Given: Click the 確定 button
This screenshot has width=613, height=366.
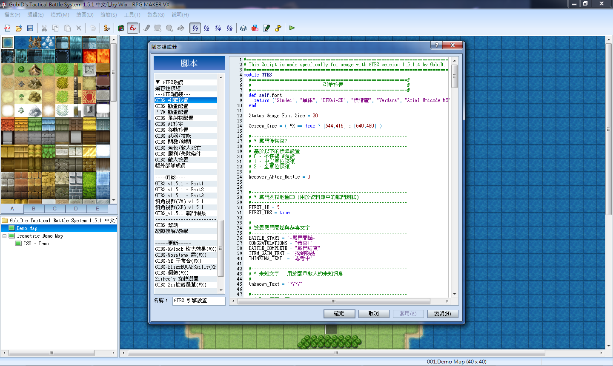Looking at the screenshot, I should 339,314.
